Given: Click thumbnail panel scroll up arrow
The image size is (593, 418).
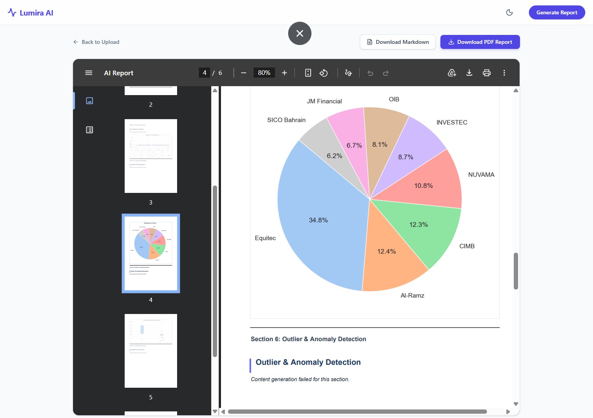Looking at the screenshot, I should tap(215, 90).
